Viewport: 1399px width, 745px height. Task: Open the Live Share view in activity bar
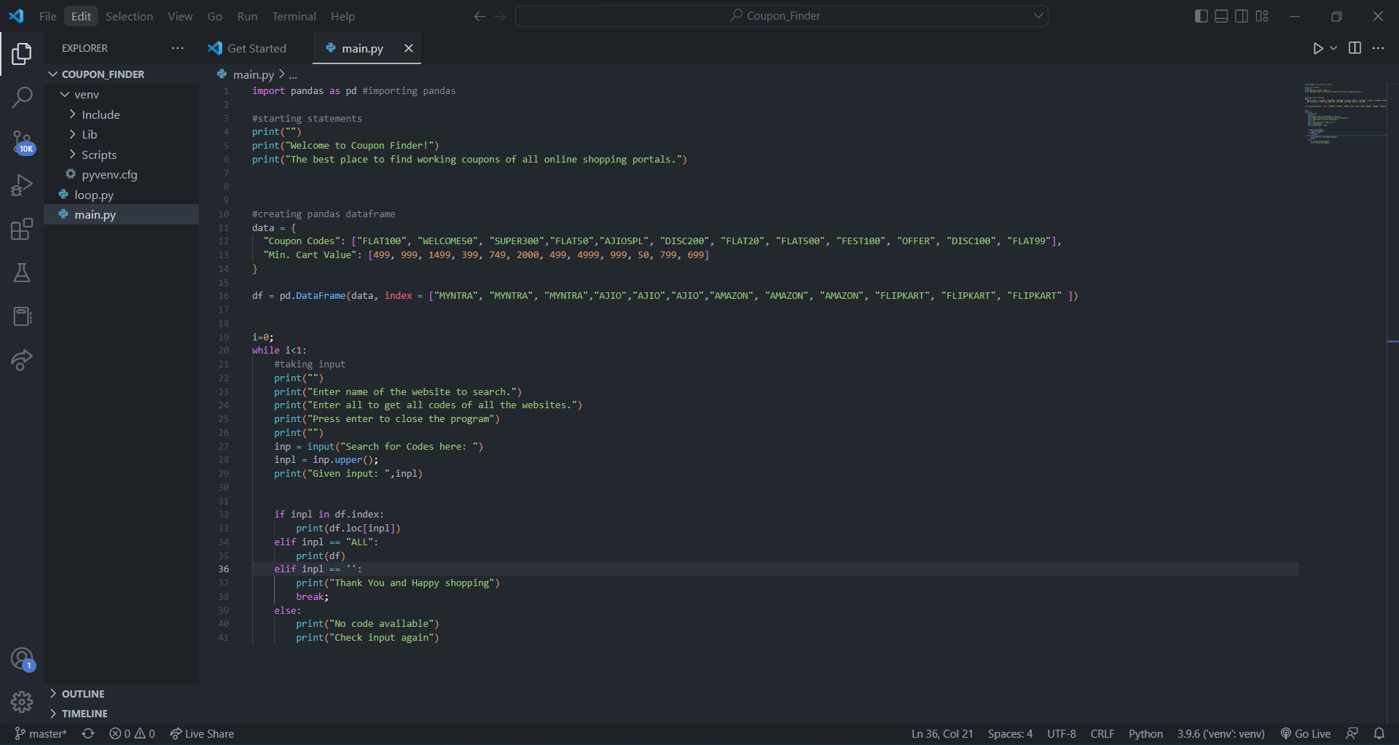pyautogui.click(x=22, y=360)
